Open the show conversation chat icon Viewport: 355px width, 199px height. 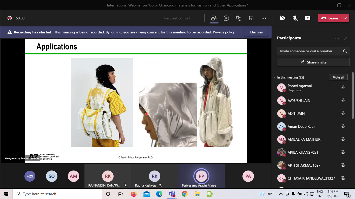(x=226, y=18)
